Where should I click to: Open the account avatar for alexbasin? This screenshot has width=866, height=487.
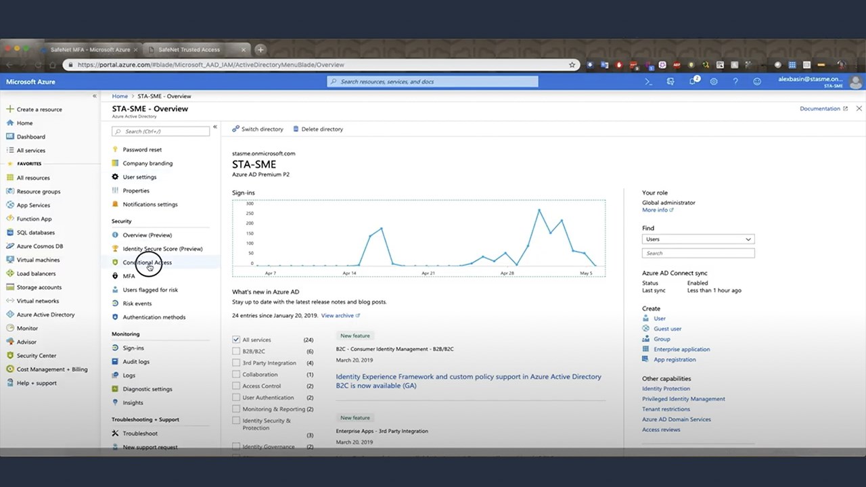855,82
